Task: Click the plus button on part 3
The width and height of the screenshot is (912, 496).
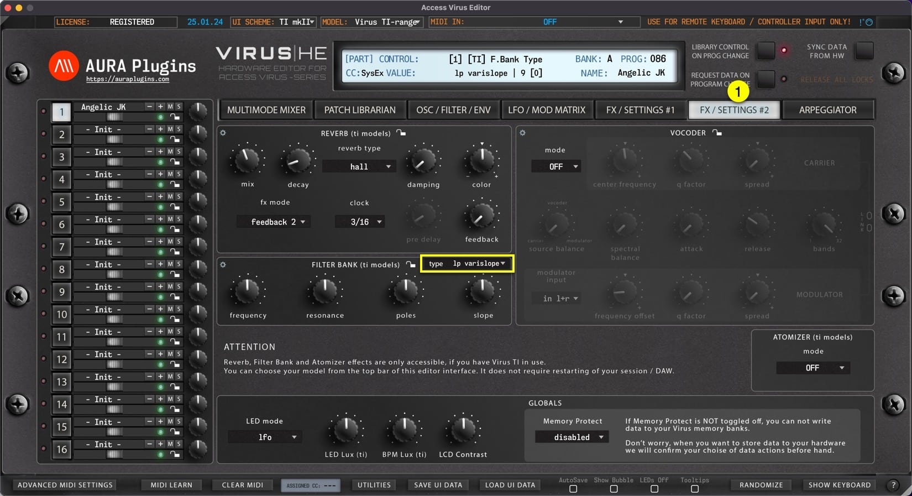Action: tap(160, 152)
